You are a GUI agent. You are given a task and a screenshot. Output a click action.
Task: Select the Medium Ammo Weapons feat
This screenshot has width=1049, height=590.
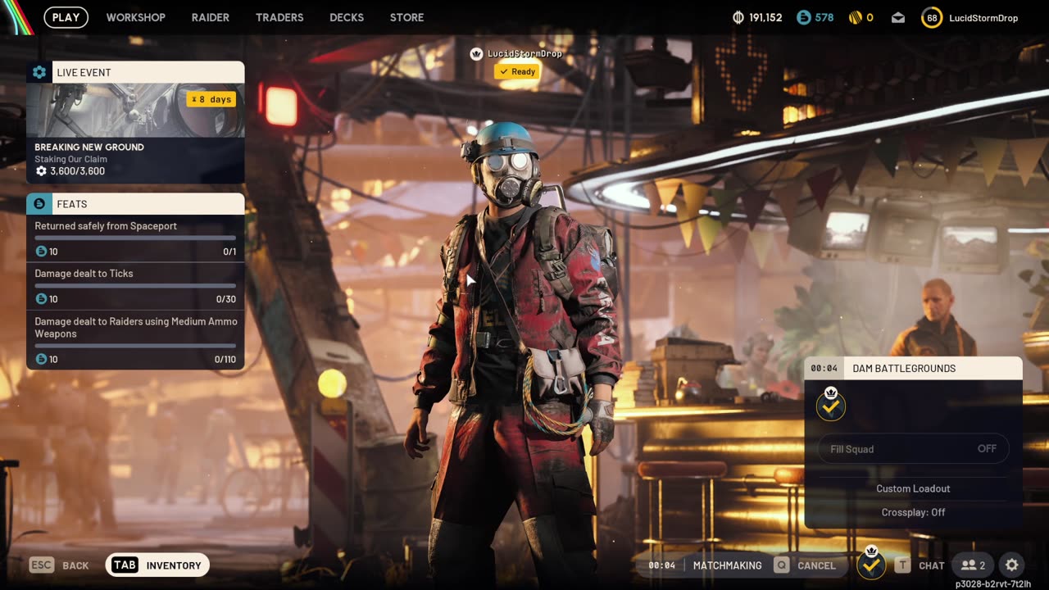coord(135,339)
